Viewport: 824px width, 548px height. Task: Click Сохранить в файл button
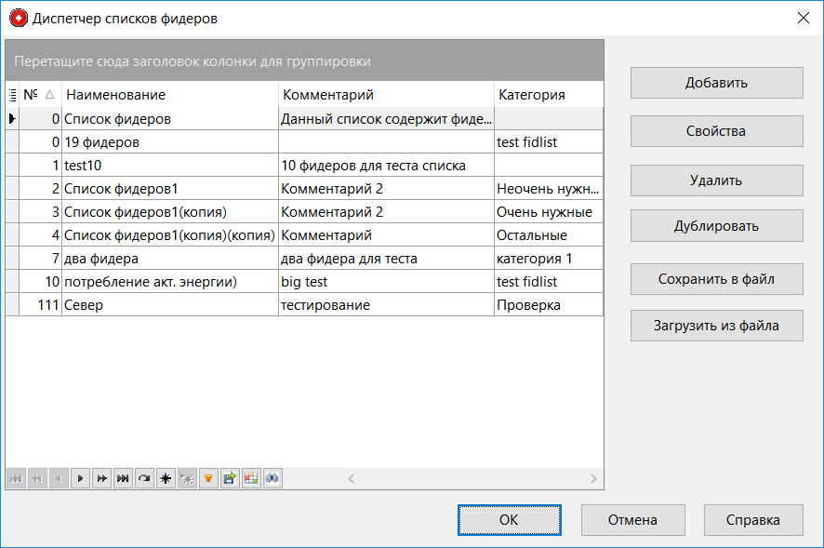click(x=716, y=279)
